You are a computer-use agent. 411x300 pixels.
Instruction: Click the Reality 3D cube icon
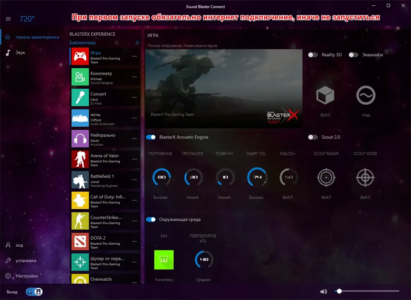click(325, 95)
